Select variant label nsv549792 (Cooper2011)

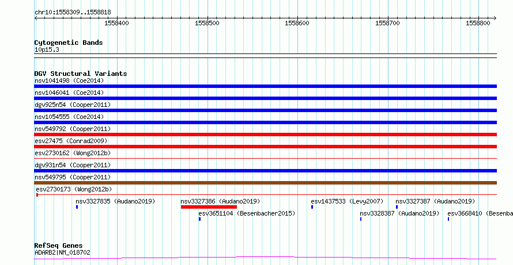(73, 129)
